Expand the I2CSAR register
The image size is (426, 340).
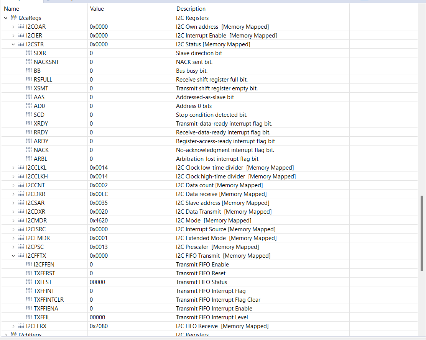13,203
